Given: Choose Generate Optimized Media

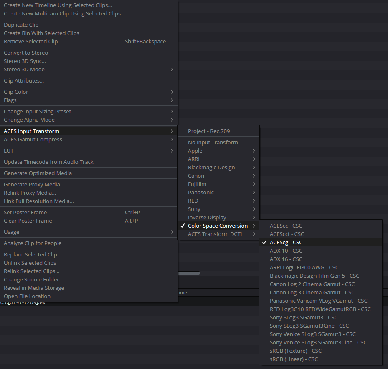Looking at the screenshot, I should [38, 173].
